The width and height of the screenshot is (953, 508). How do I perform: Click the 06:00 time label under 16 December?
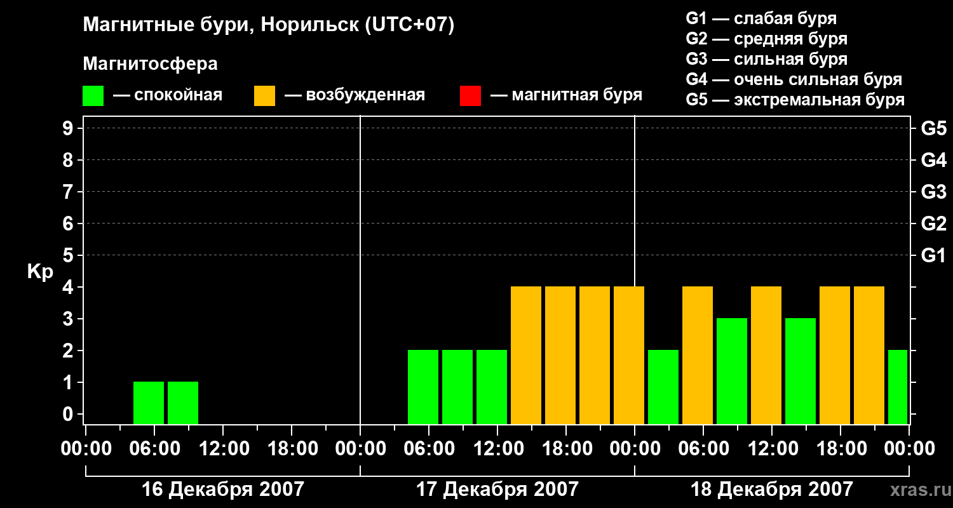point(154,449)
